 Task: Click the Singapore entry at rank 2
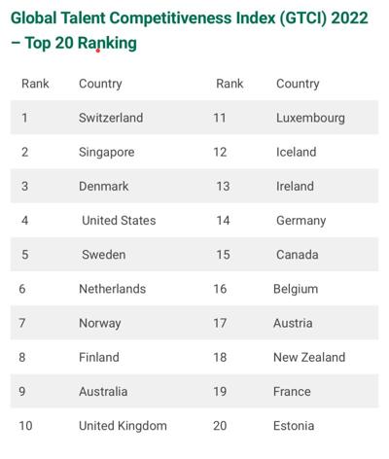click(107, 153)
